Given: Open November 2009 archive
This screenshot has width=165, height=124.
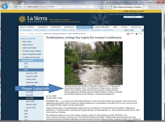Looking at the screenshot, I should [x=32, y=76].
